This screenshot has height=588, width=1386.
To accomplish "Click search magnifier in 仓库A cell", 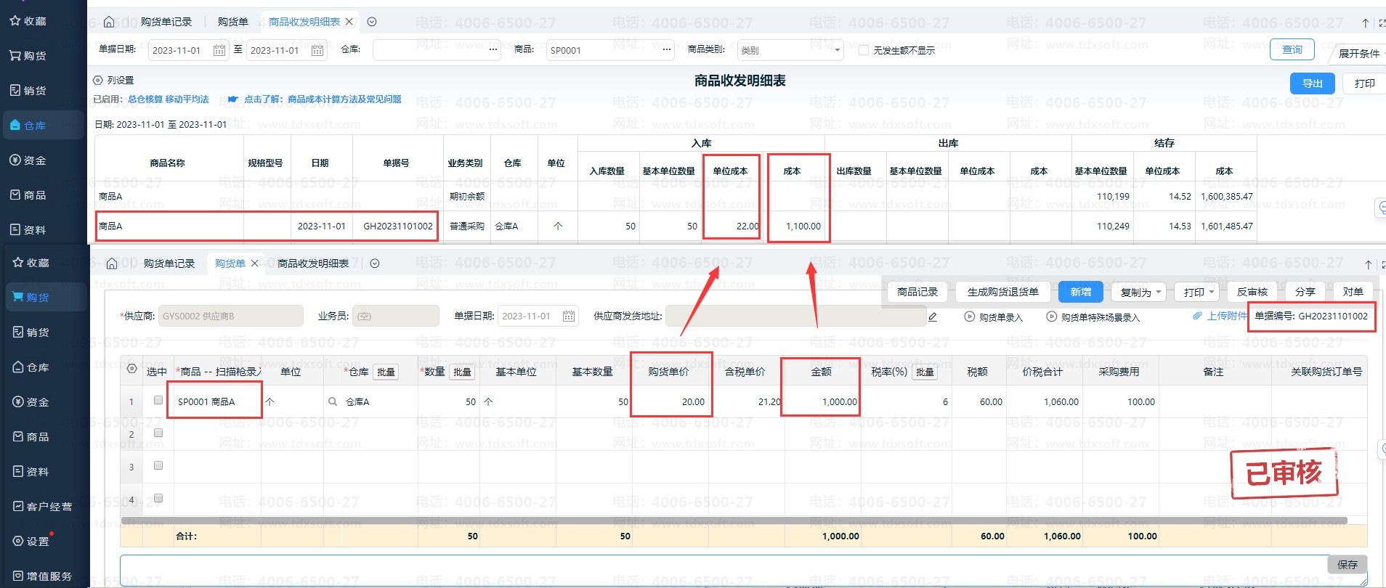I will point(333,401).
